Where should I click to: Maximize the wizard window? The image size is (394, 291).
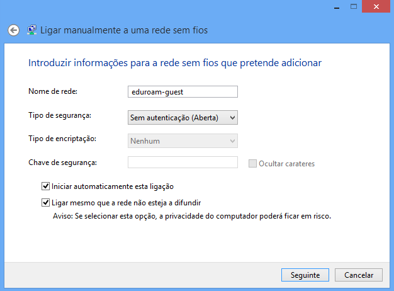click(x=354, y=6)
